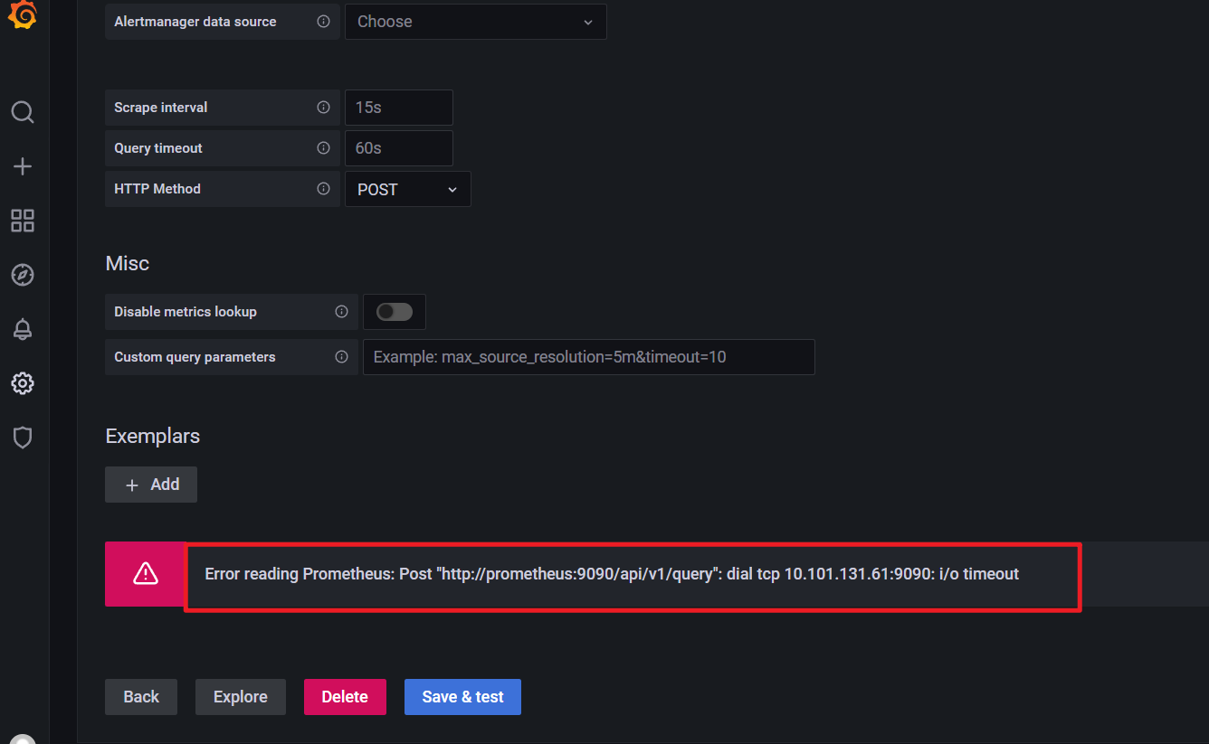The width and height of the screenshot is (1209, 744).
Task: Click the Custom query parameters input field
Action: [x=589, y=357]
